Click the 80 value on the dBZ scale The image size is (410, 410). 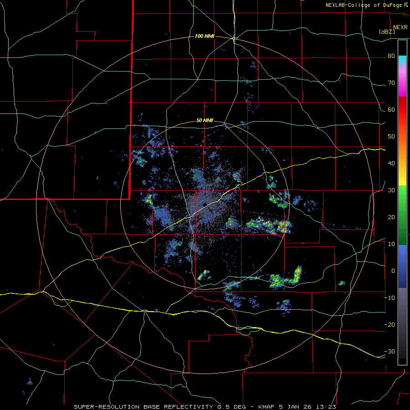click(391, 56)
